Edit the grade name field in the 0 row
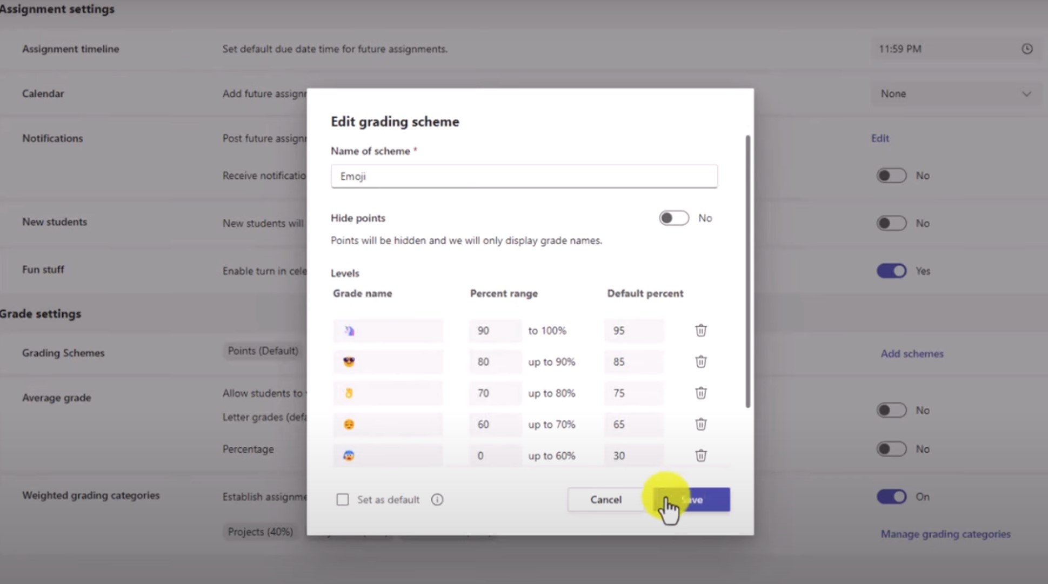 click(388, 456)
